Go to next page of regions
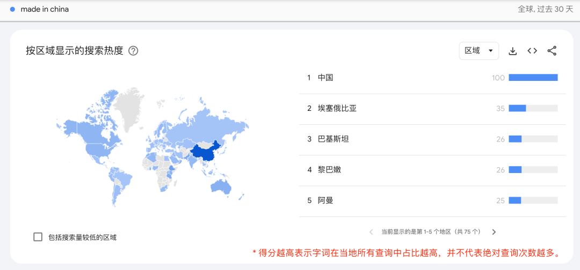 click(x=494, y=232)
